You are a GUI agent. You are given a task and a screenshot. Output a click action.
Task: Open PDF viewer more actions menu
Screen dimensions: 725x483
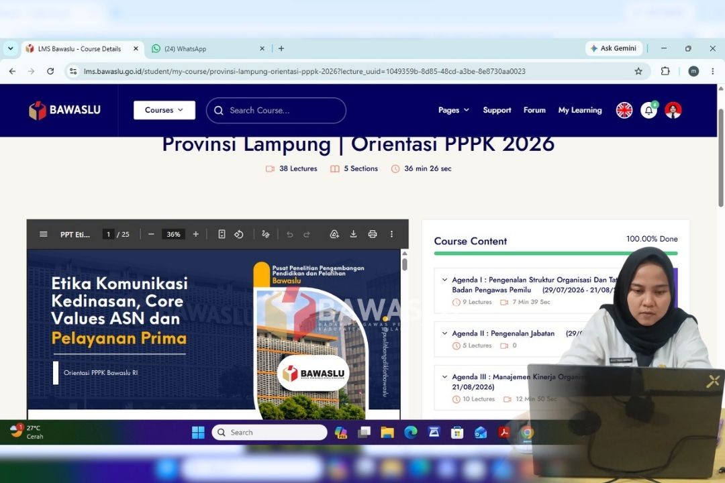pos(391,234)
